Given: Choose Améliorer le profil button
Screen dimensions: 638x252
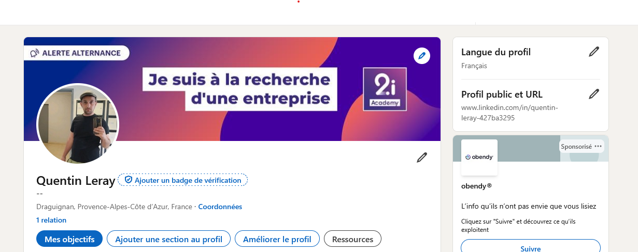Looking at the screenshot, I should click(277, 239).
